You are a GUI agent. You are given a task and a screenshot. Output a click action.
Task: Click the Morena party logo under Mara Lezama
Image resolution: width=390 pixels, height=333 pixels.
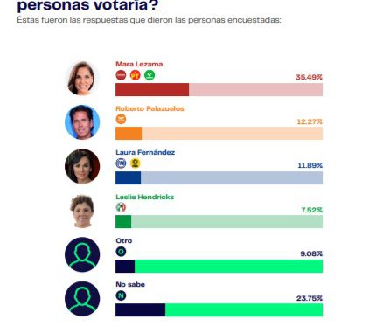(121, 75)
